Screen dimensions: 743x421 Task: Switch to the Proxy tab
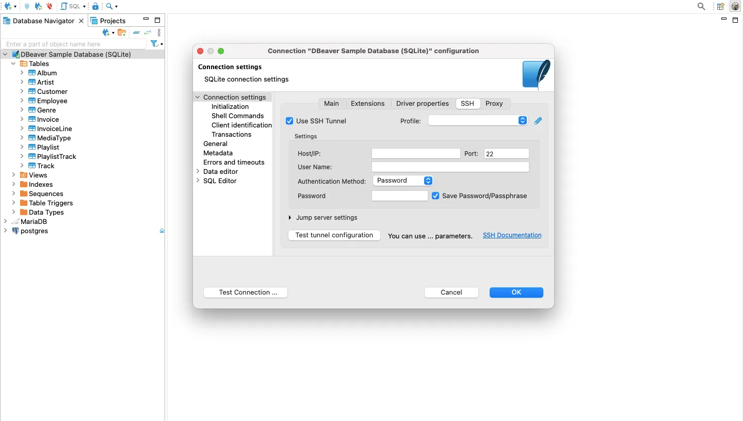tap(494, 104)
